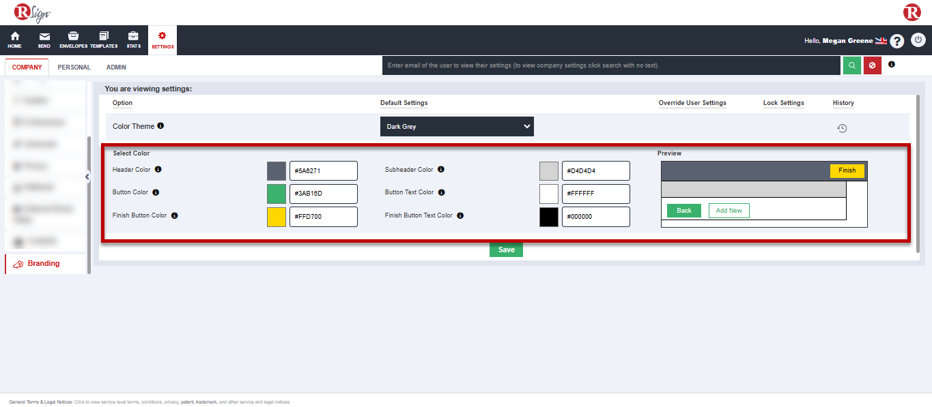Click the #3AB16D button color field
The height and width of the screenshot is (407, 932).
(x=324, y=194)
